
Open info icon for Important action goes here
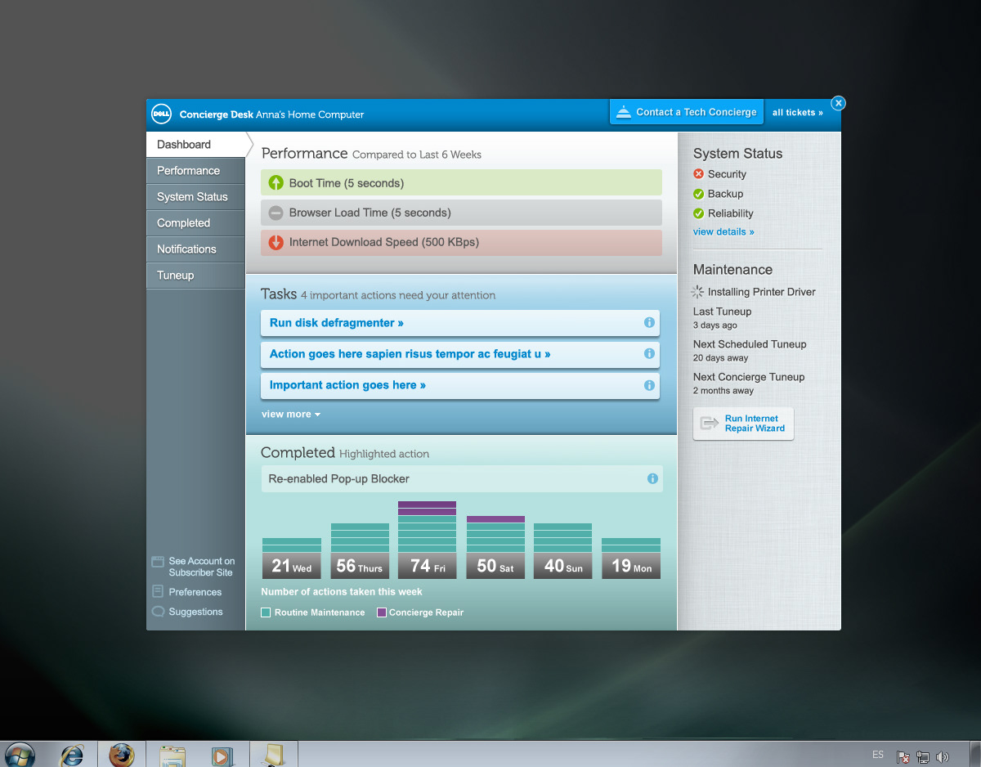649,385
